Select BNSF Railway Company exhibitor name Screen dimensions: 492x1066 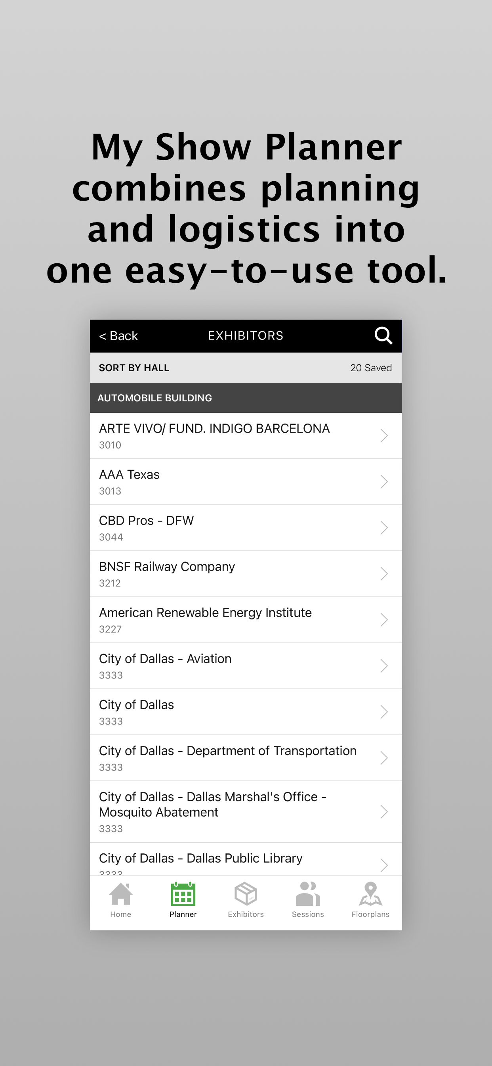pos(167,567)
